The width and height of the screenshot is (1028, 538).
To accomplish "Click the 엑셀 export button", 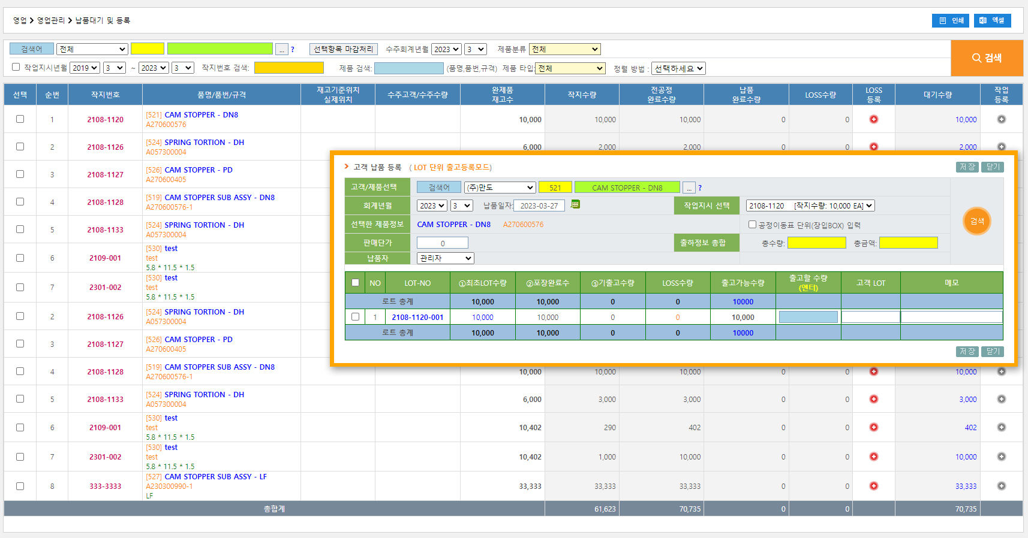I will 992,20.
